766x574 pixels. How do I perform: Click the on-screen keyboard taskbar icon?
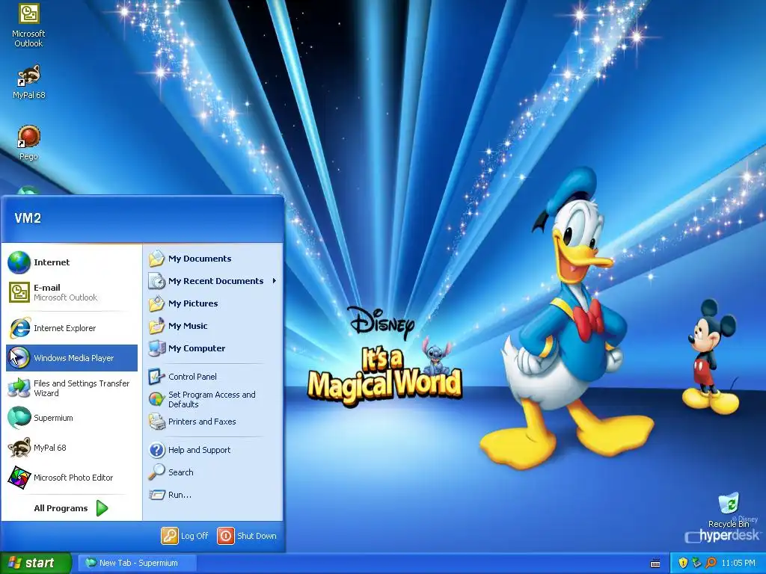click(655, 564)
